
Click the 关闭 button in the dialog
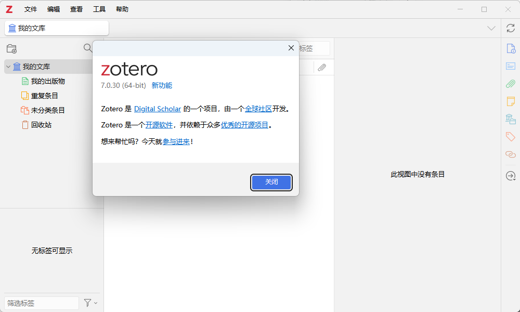click(271, 183)
